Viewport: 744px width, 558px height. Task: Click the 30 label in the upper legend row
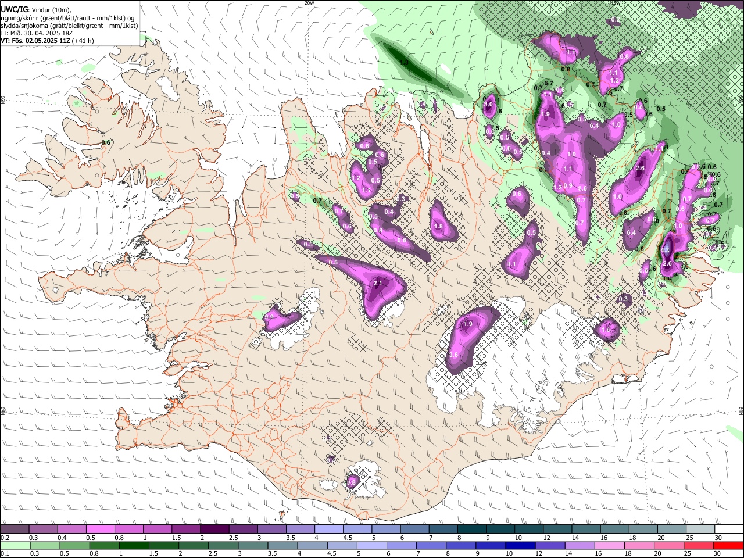pyautogui.click(x=718, y=538)
